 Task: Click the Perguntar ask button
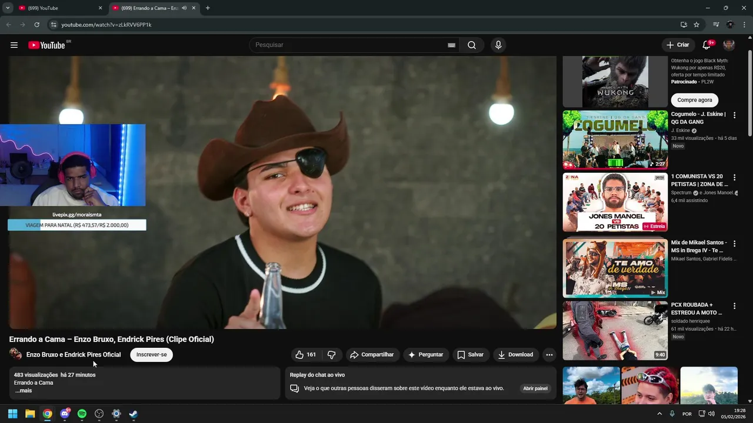[425, 355]
